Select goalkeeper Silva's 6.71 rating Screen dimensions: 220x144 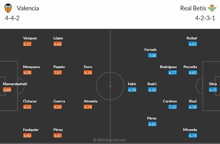tap(213, 90)
